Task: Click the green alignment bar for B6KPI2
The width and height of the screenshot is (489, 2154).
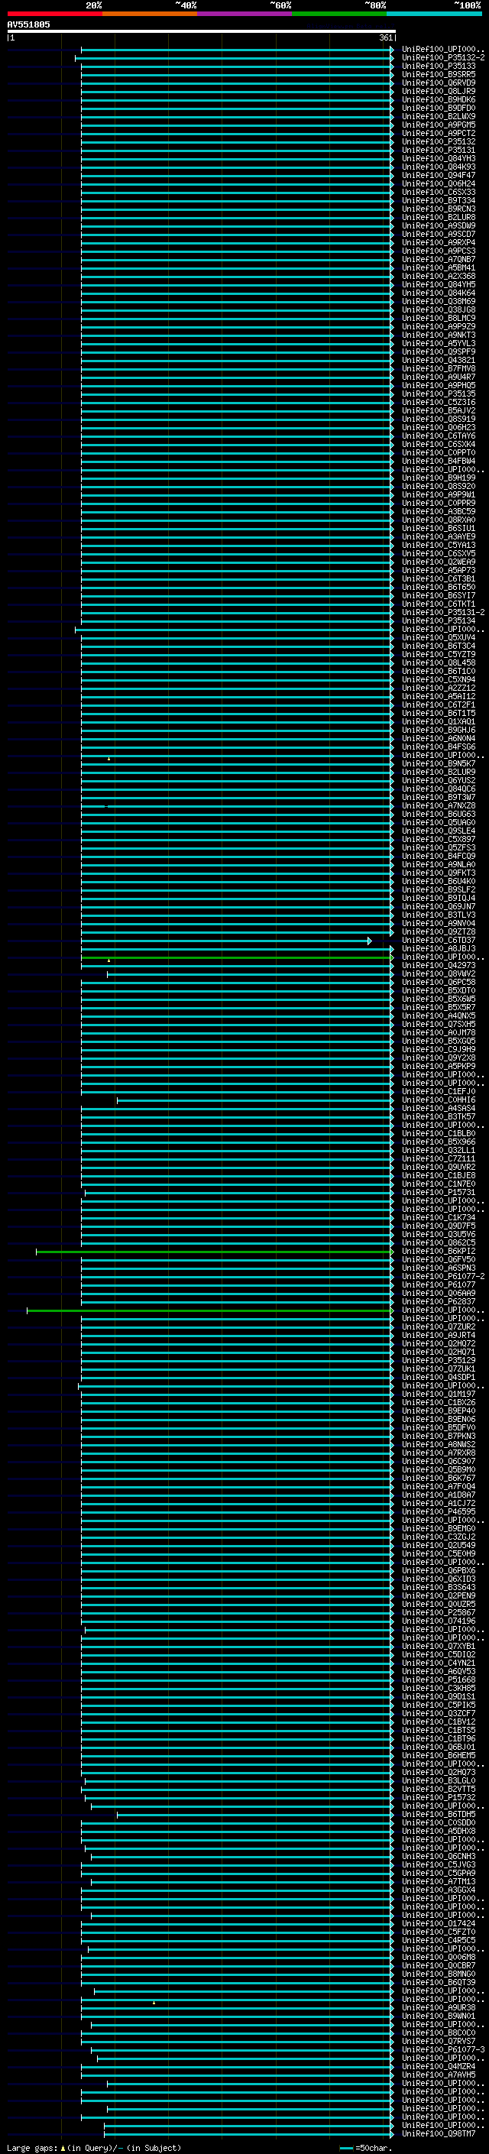Action: tap(215, 1252)
